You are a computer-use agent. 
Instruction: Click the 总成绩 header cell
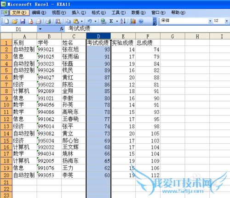(148, 43)
